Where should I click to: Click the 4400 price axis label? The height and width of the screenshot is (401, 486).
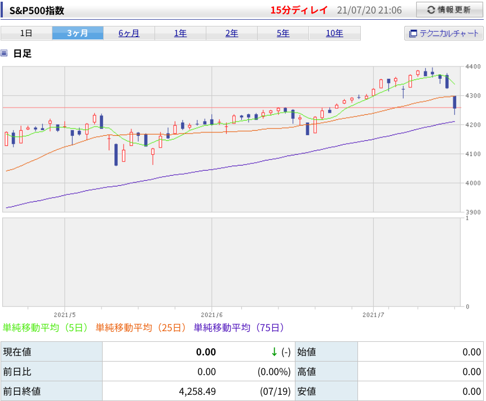coord(473,66)
